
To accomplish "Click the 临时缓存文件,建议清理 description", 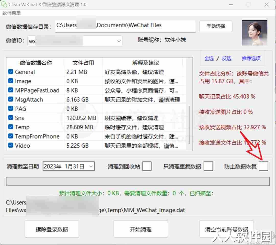I will [x=134, y=127].
